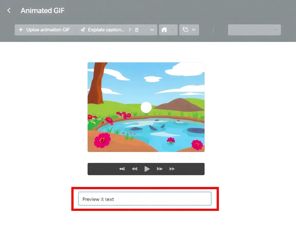Click the small document icon in the toolbar
Image resolution: width=296 pixels, height=230 pixels.
(x=137, y=30)
